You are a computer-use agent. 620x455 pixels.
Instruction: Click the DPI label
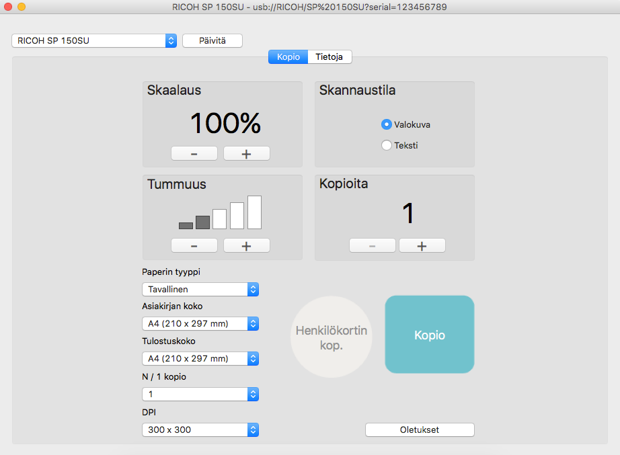pos(149,412)
